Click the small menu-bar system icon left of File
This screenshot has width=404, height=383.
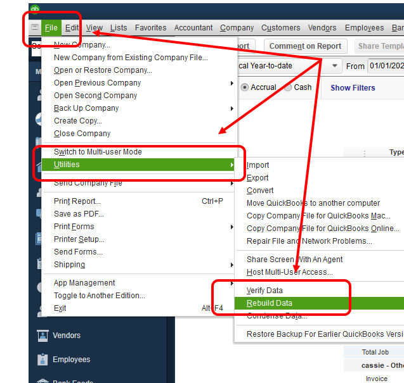coord(35,27)
